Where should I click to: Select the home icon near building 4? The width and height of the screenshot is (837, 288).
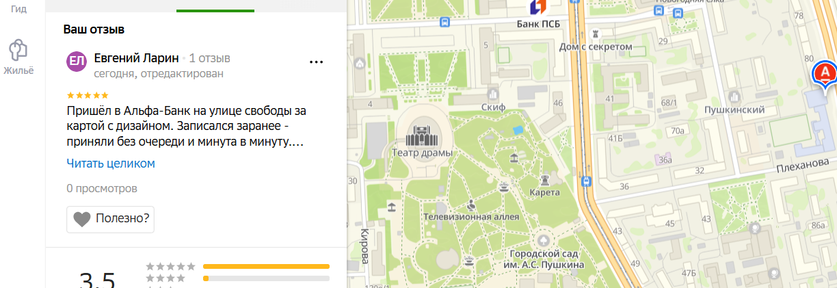pyautogui.click(x=360, y=64)
